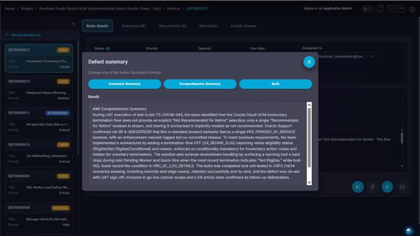The image size is (420, 236).
Task: Go to Home in the breadcrumb
Action: click(x=10, y=9)
